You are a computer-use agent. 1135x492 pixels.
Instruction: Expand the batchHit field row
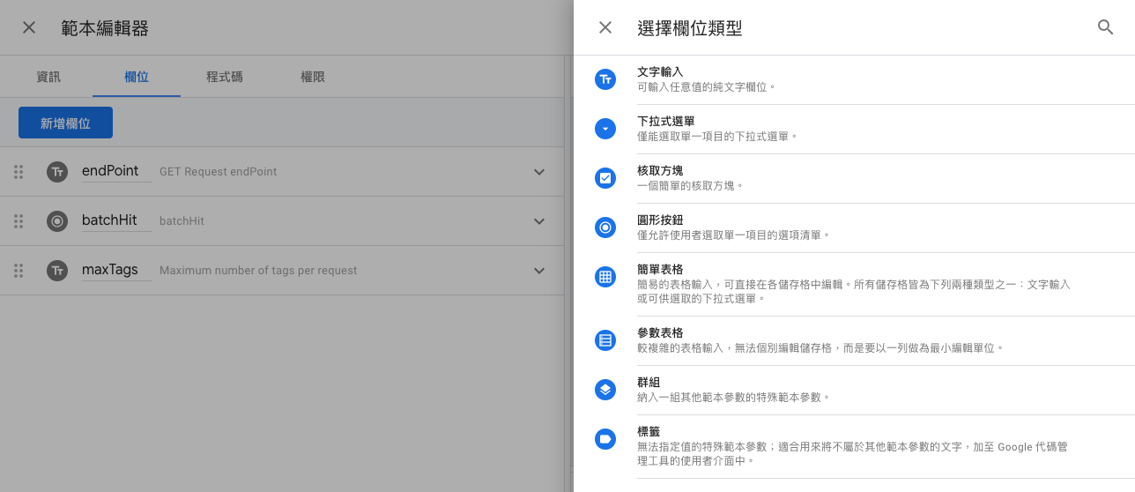click(539, 221)
